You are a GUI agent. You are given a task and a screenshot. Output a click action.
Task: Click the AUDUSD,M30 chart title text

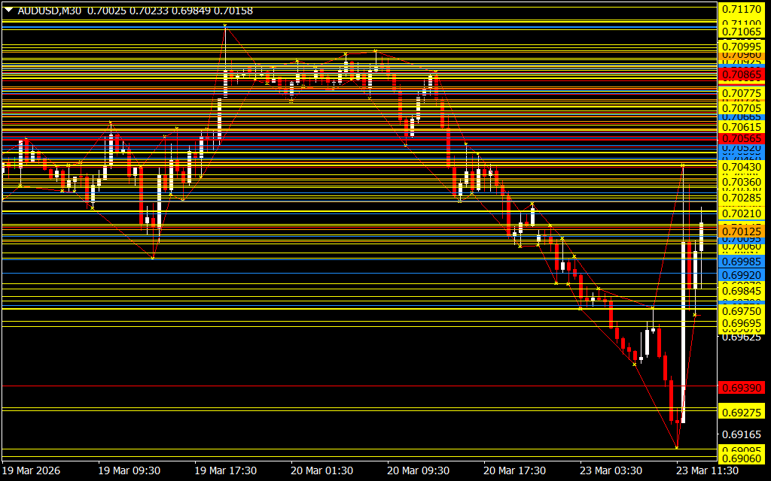point(50,11)
